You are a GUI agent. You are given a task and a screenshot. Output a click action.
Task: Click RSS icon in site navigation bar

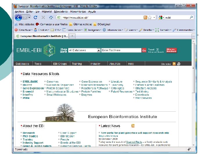click(x=174, y=64)
